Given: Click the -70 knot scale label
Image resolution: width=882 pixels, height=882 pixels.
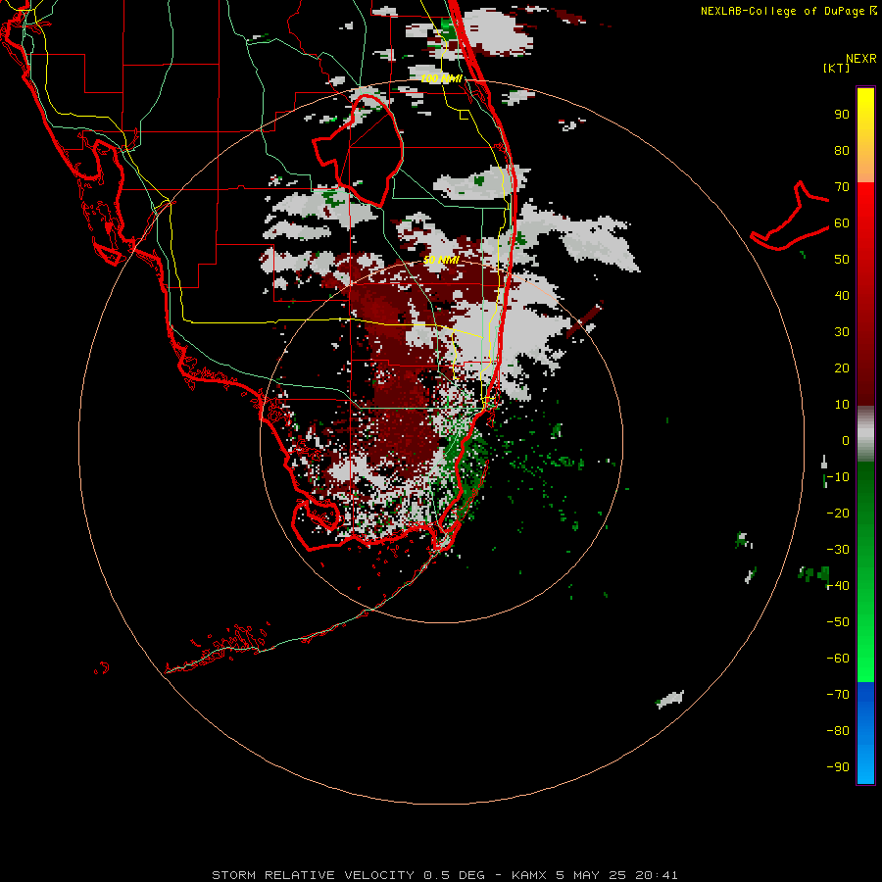Looking at the screenshot, I should [838, 694].
